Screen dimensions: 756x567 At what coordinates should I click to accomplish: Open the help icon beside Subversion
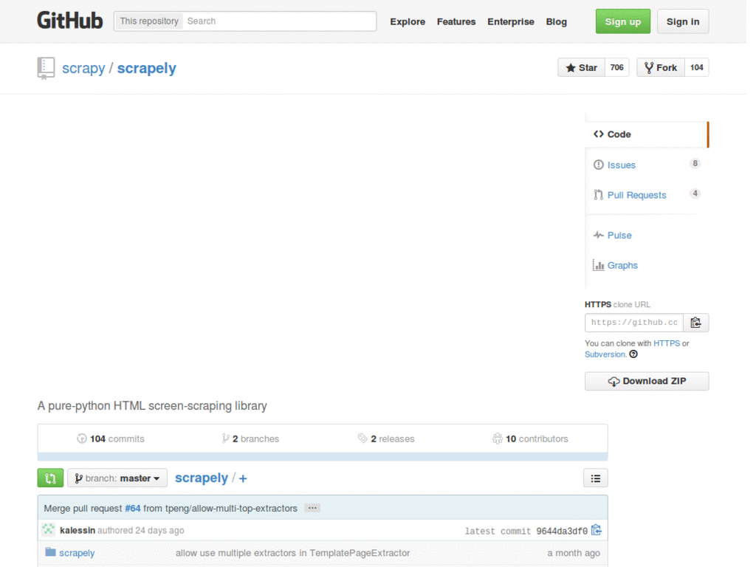(x=633, y=354)
